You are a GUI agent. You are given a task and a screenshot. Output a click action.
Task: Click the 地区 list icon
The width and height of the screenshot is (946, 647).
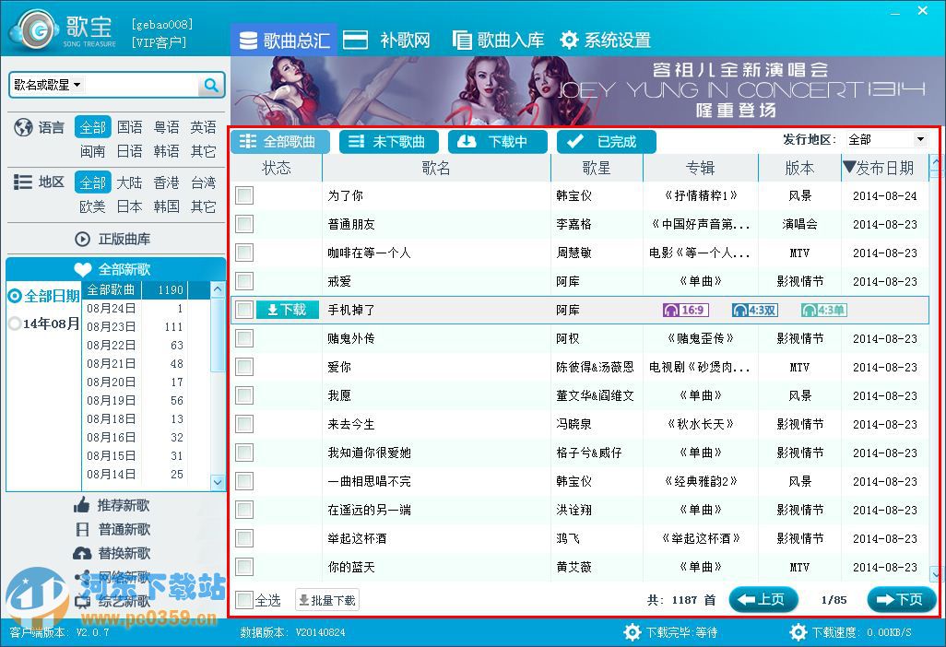tap(22, 182)
